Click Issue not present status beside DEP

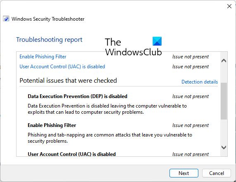point(191,96)
